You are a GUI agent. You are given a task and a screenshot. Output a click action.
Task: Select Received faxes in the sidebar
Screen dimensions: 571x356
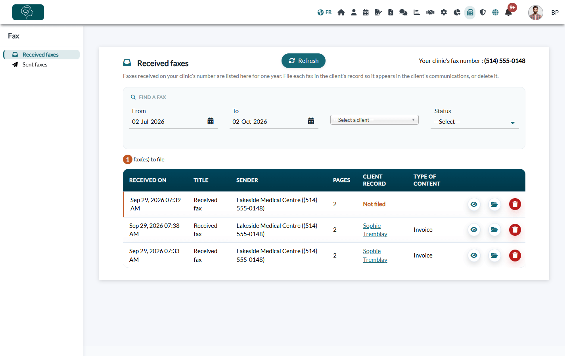41,55
